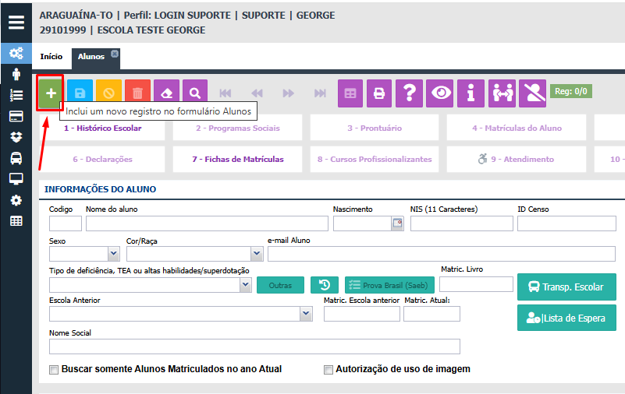Viewport: 625px width, 394px height.
Task: Click the Nome do aluno input field
Action: 207,223
